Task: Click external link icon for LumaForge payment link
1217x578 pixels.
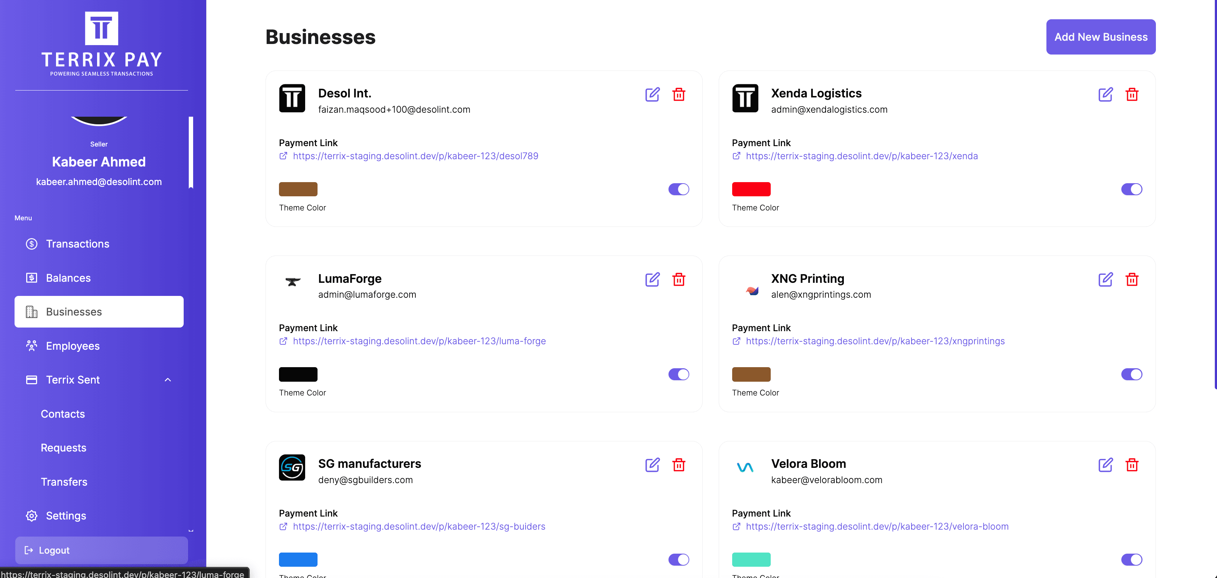Action: coord(283,341)
